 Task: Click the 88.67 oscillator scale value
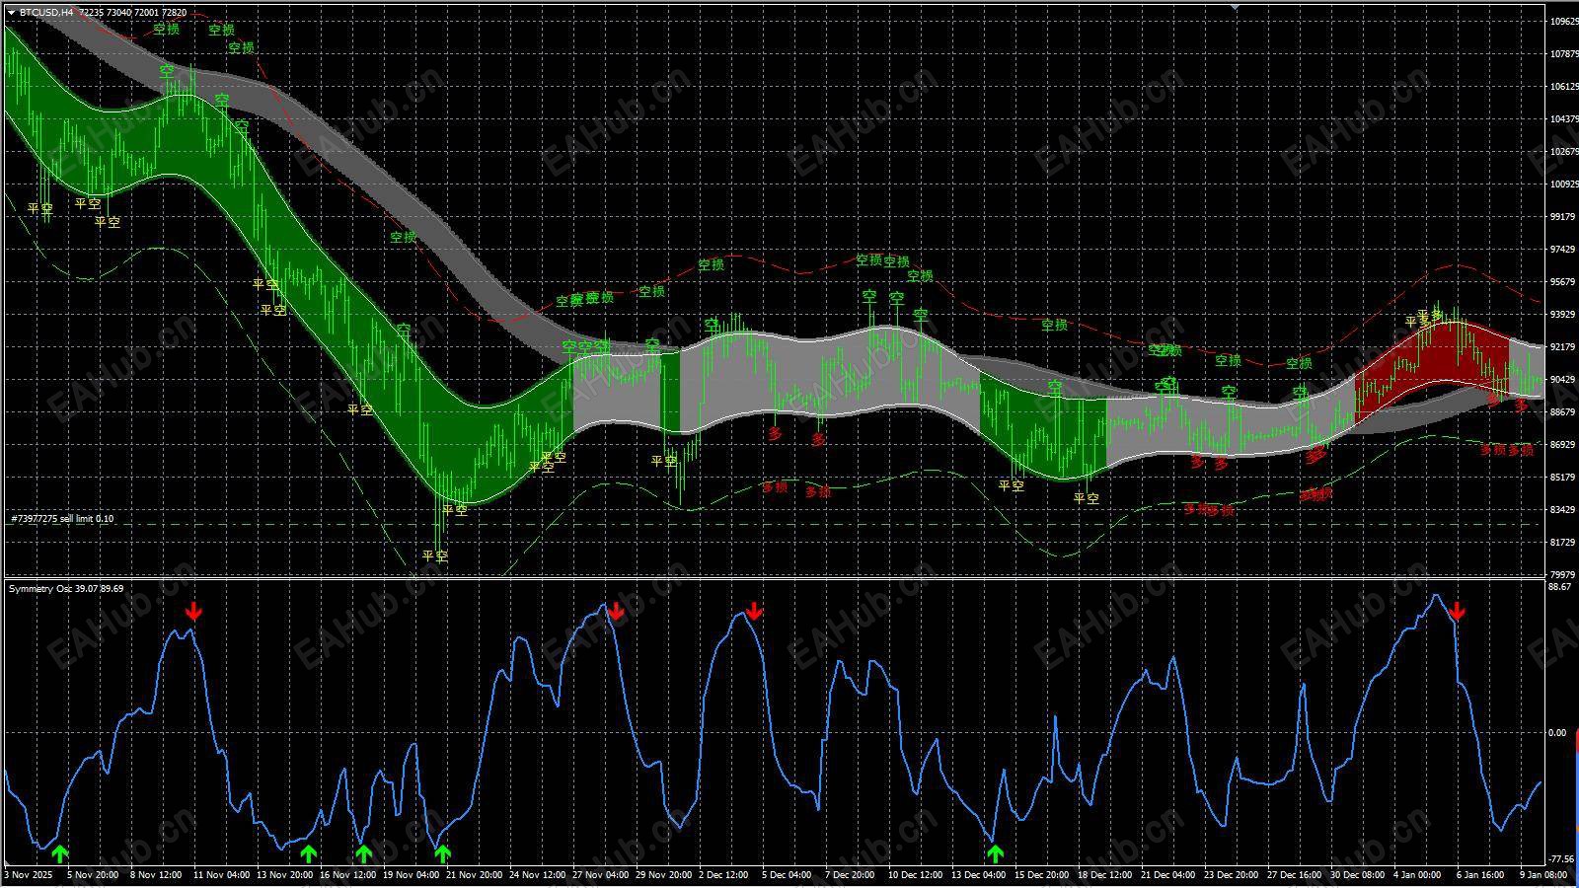tap(1560, 587)
